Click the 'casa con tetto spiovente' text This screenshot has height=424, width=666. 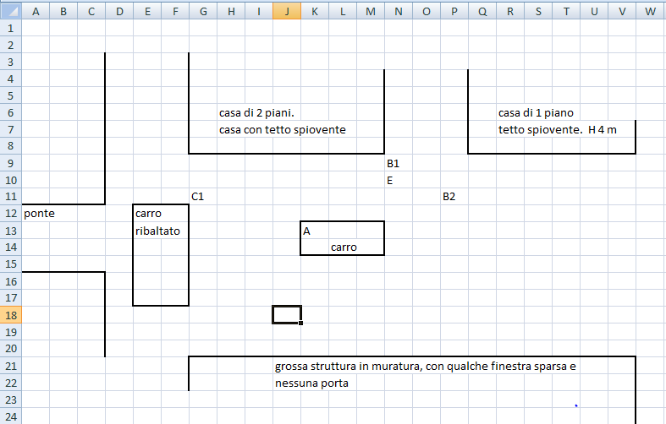282,129
